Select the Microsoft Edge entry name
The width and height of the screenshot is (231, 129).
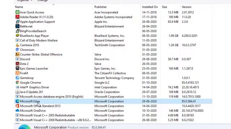[30, 101]
